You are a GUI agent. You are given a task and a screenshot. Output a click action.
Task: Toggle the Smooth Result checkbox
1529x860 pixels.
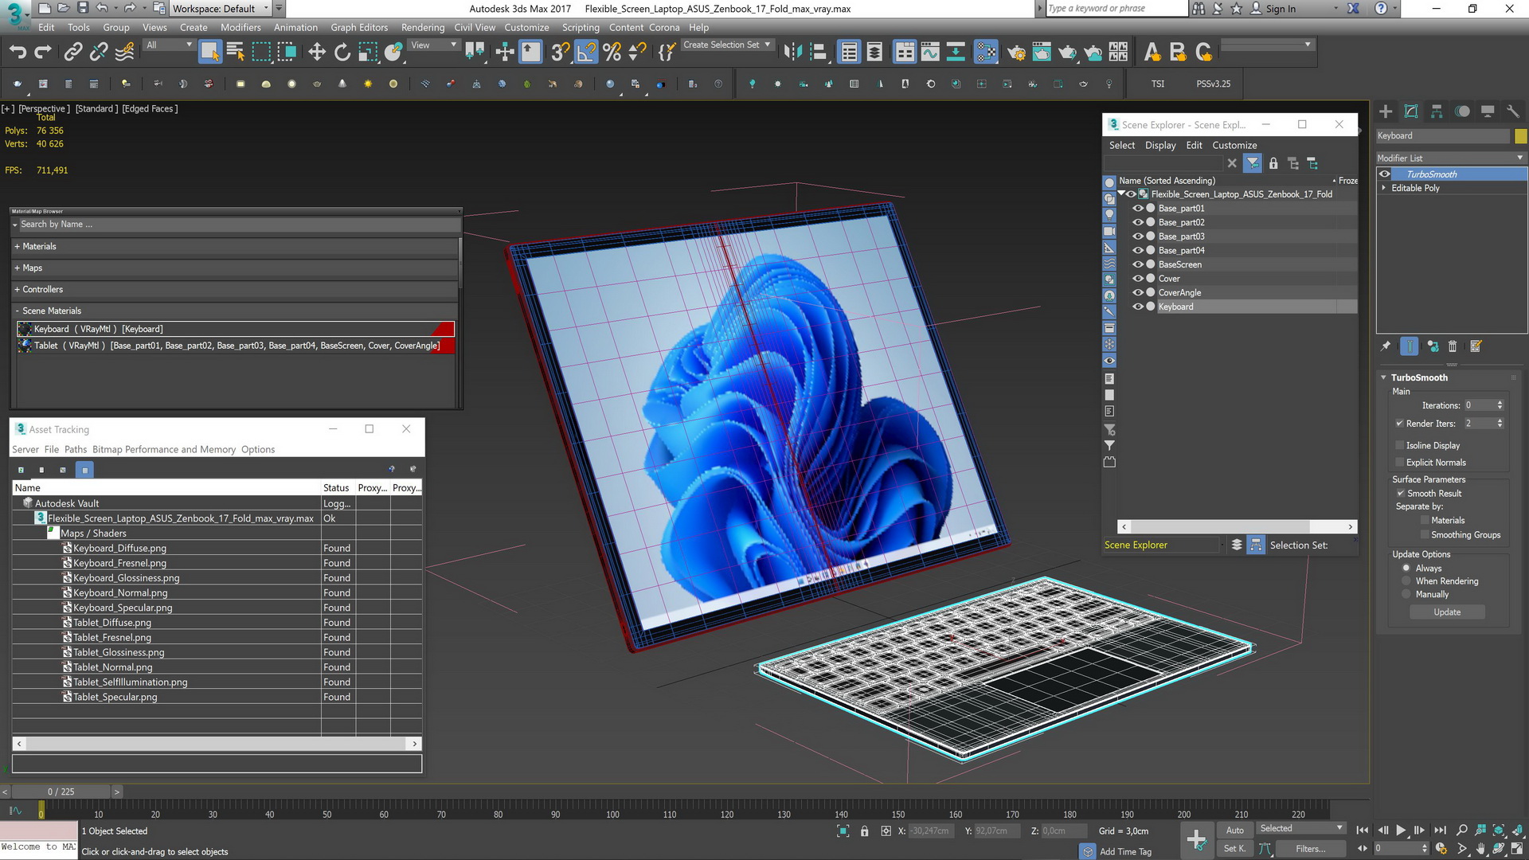point(1401,494)
